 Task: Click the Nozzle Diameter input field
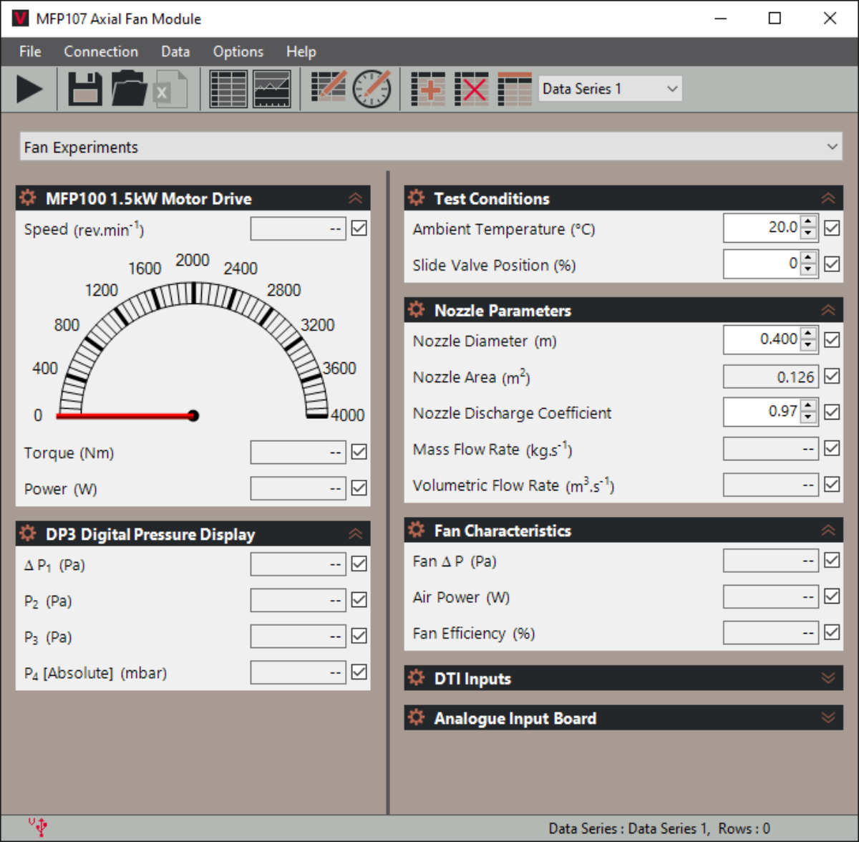tap(762, 339)
